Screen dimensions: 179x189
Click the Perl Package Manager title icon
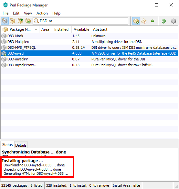(5, 5)
